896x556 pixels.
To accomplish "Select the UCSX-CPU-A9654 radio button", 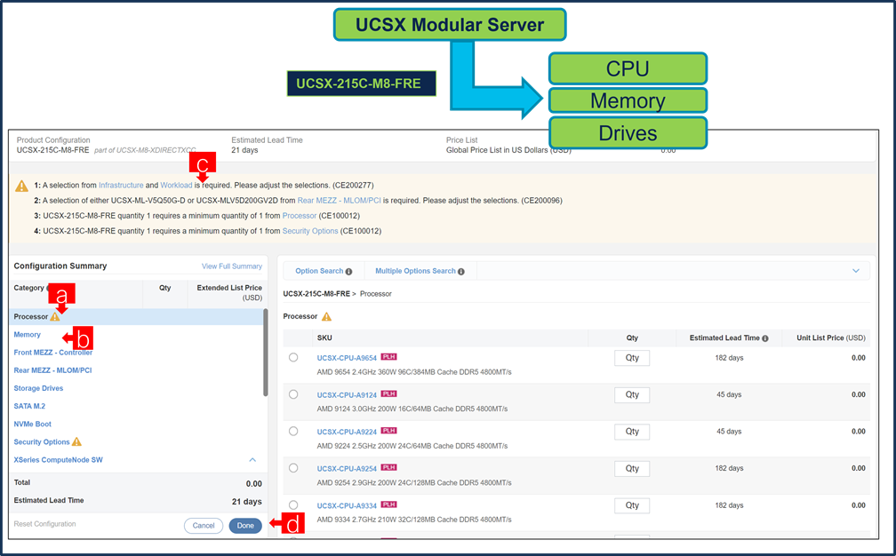I will pyautogui.click(x=293, y=357).
